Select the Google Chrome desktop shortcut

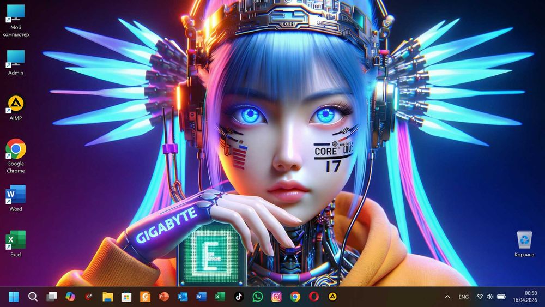click(x=16, y=156)
